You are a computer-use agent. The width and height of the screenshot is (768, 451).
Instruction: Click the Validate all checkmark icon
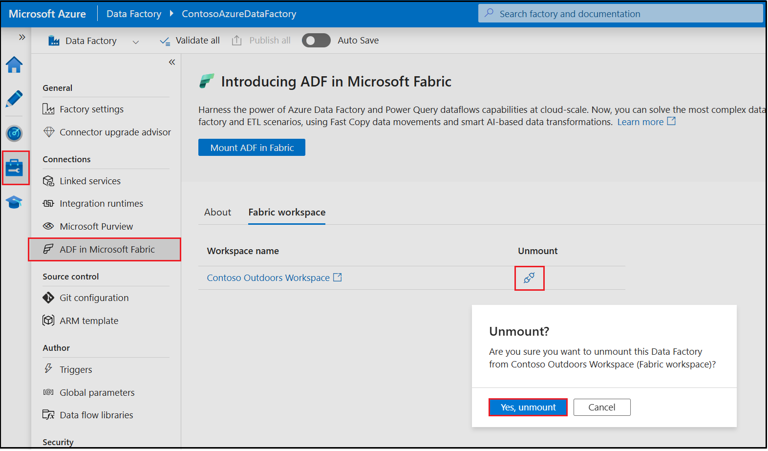click(165, 42)
